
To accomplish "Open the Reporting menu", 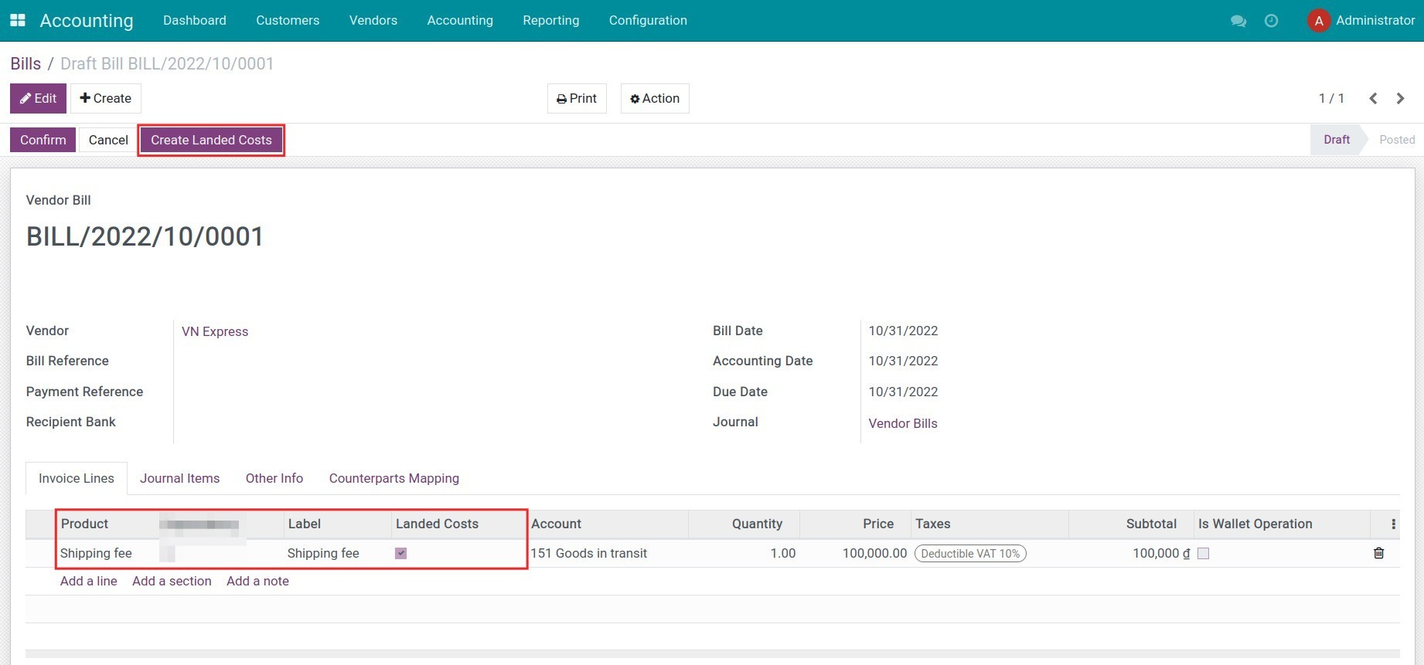I will 550,21.
